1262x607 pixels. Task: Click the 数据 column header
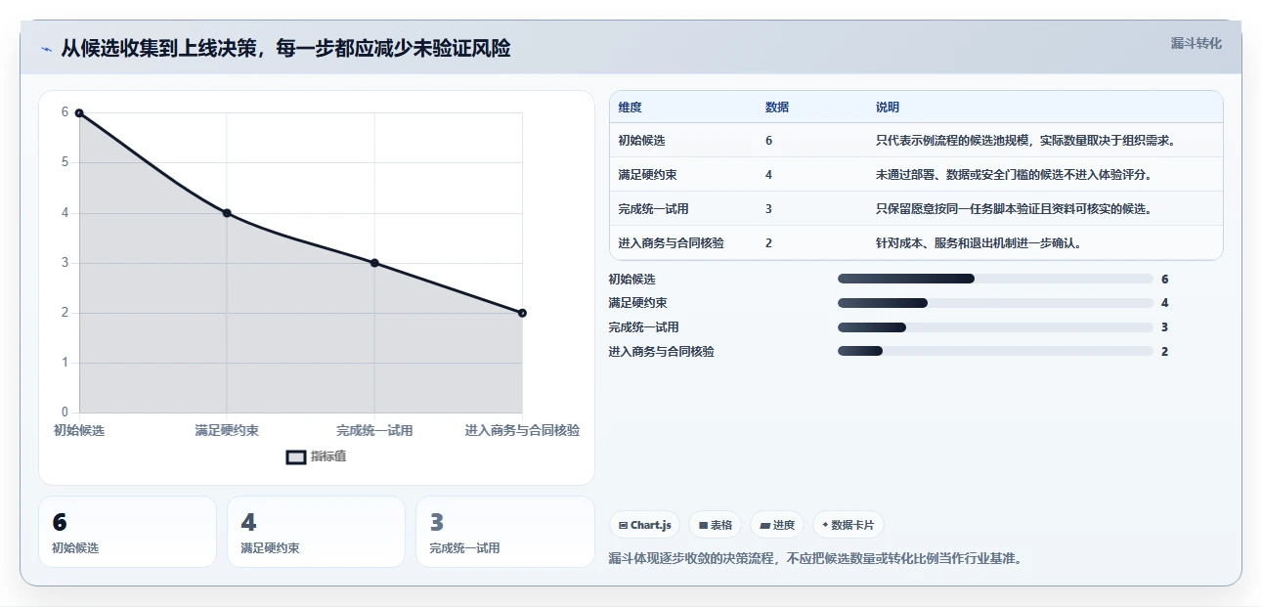(777, 108)
